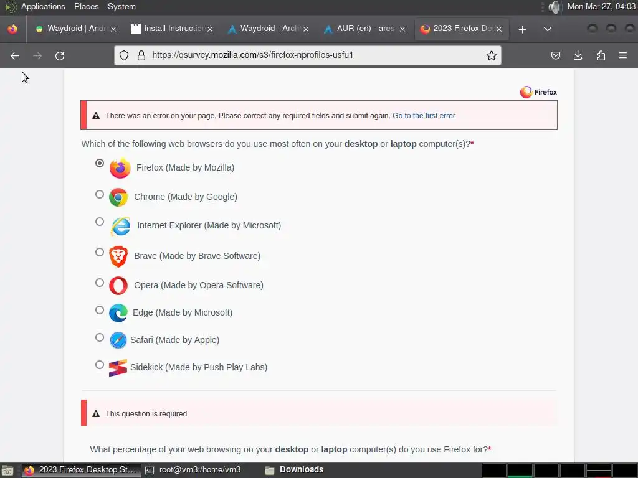Open the Downloads toolbar panel
The image size is (638, 478).
pos(578,55)
